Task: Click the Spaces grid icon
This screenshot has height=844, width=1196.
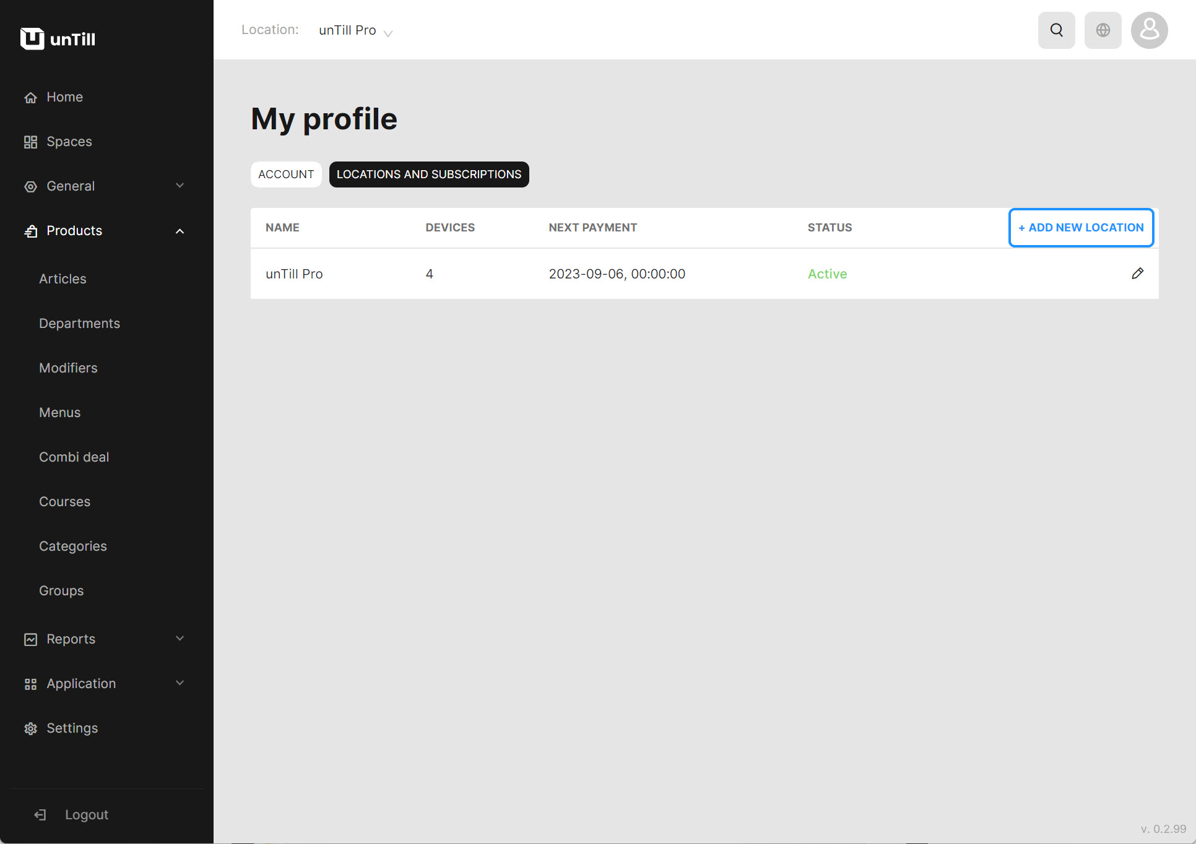Action: 30,142
